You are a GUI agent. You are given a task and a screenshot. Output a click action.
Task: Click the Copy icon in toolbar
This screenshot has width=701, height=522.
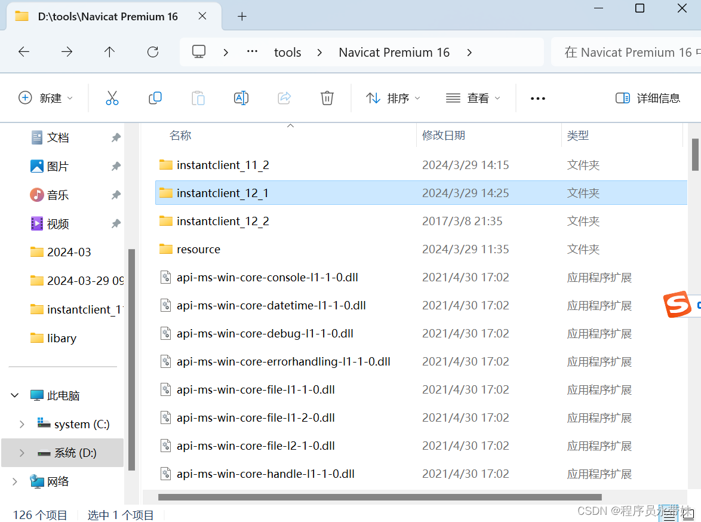pos(155,97)
